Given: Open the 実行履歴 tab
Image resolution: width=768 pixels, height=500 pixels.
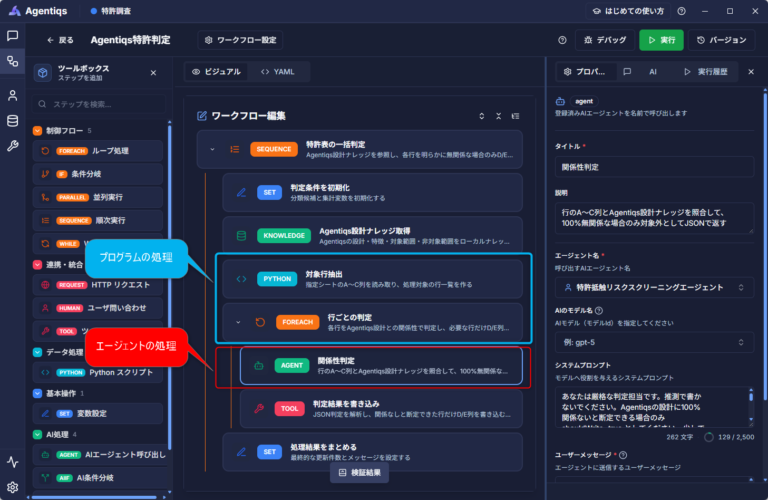Looking at the screenshot, I should coord(706,72).
